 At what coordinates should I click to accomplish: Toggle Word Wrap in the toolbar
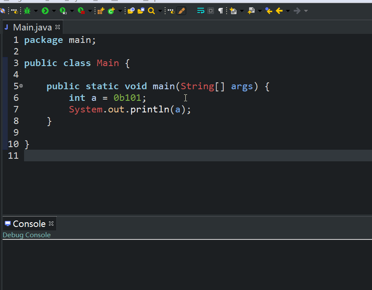(x=201, y=11)
